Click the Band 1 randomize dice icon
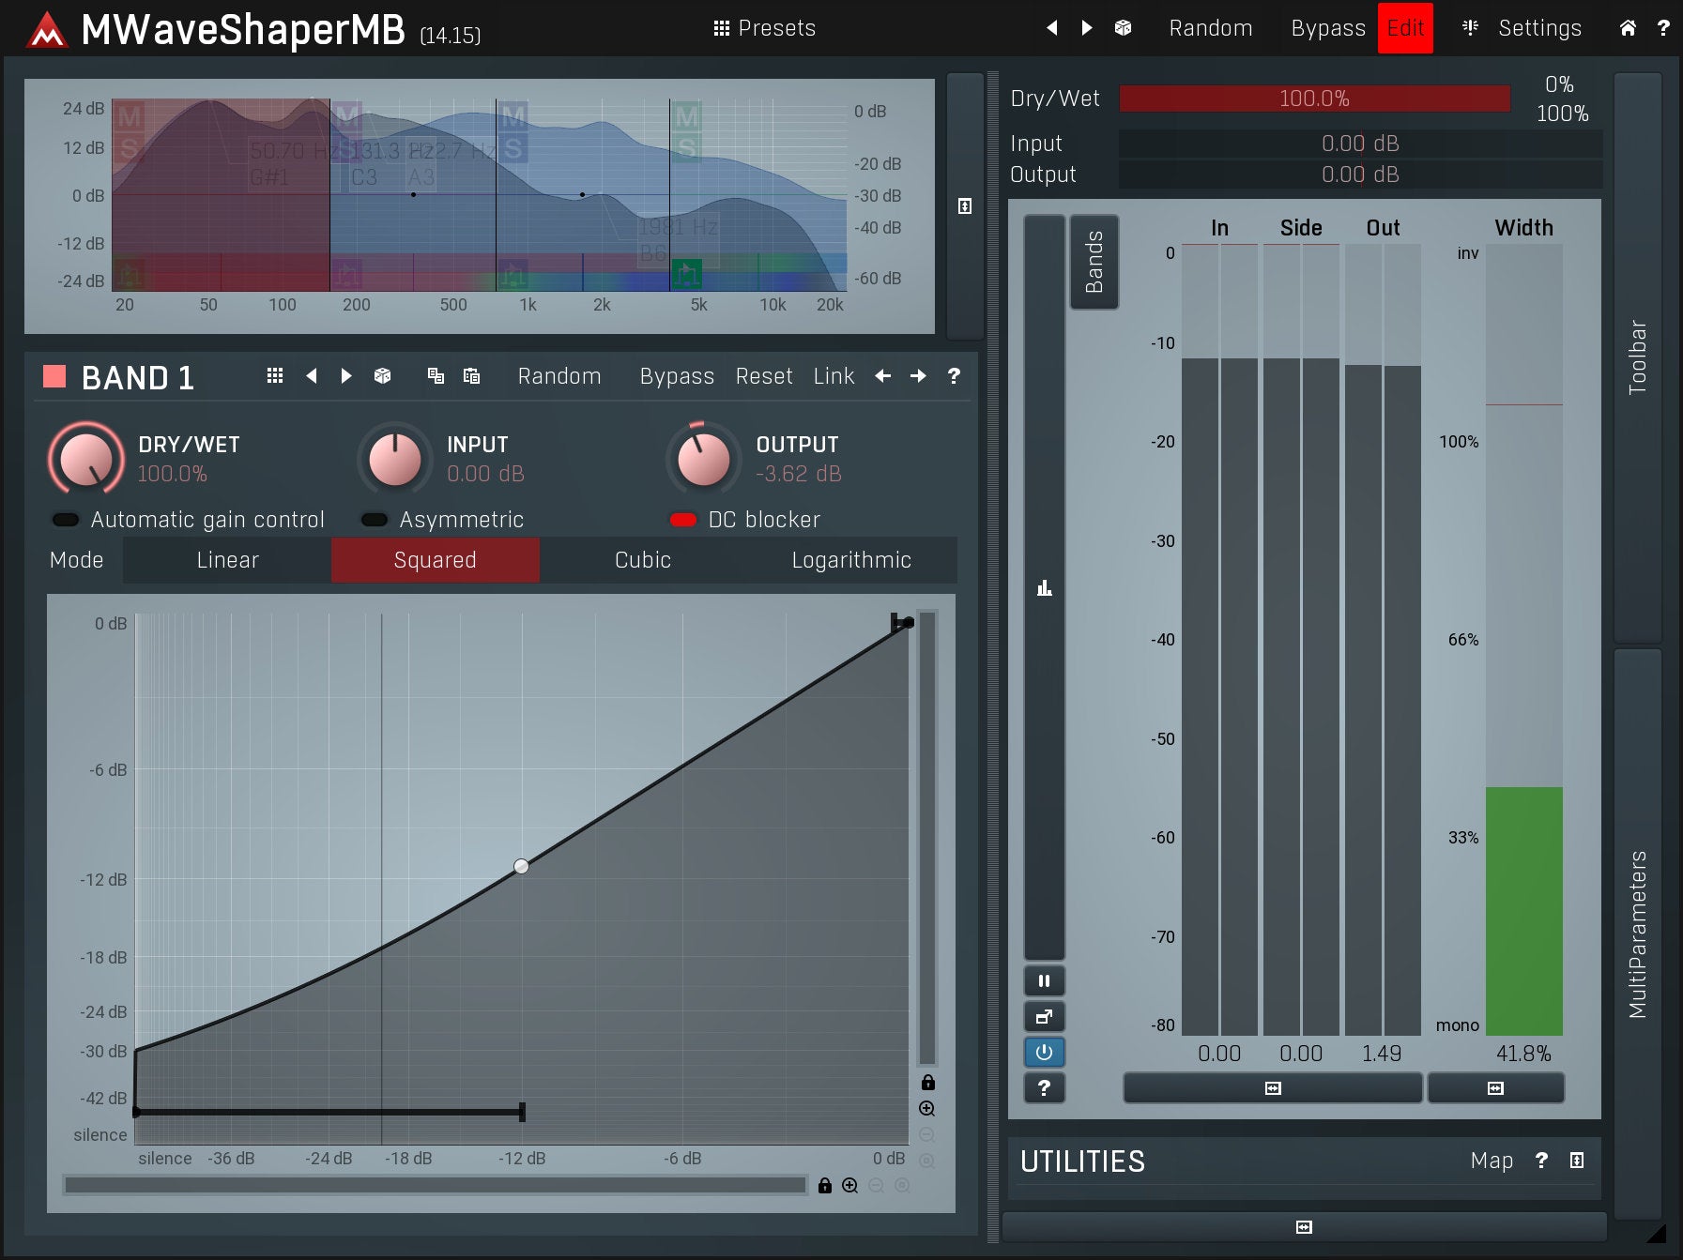The width and height of the screenshot is (1683, 1260). (x=382, y=376)
